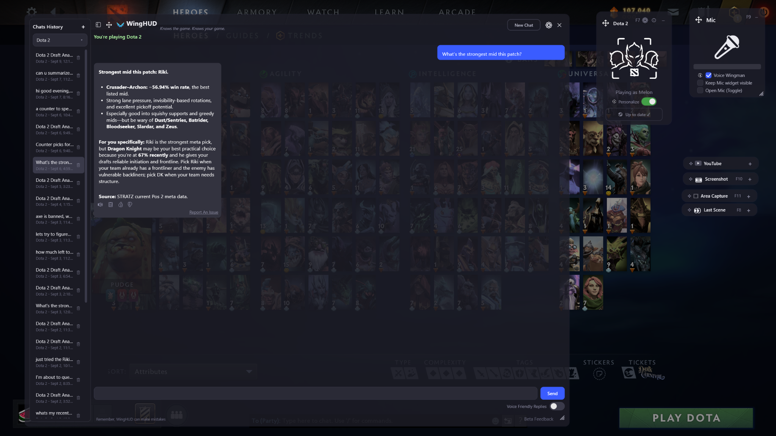Click the Mic volume level bar

click(727, 67)
